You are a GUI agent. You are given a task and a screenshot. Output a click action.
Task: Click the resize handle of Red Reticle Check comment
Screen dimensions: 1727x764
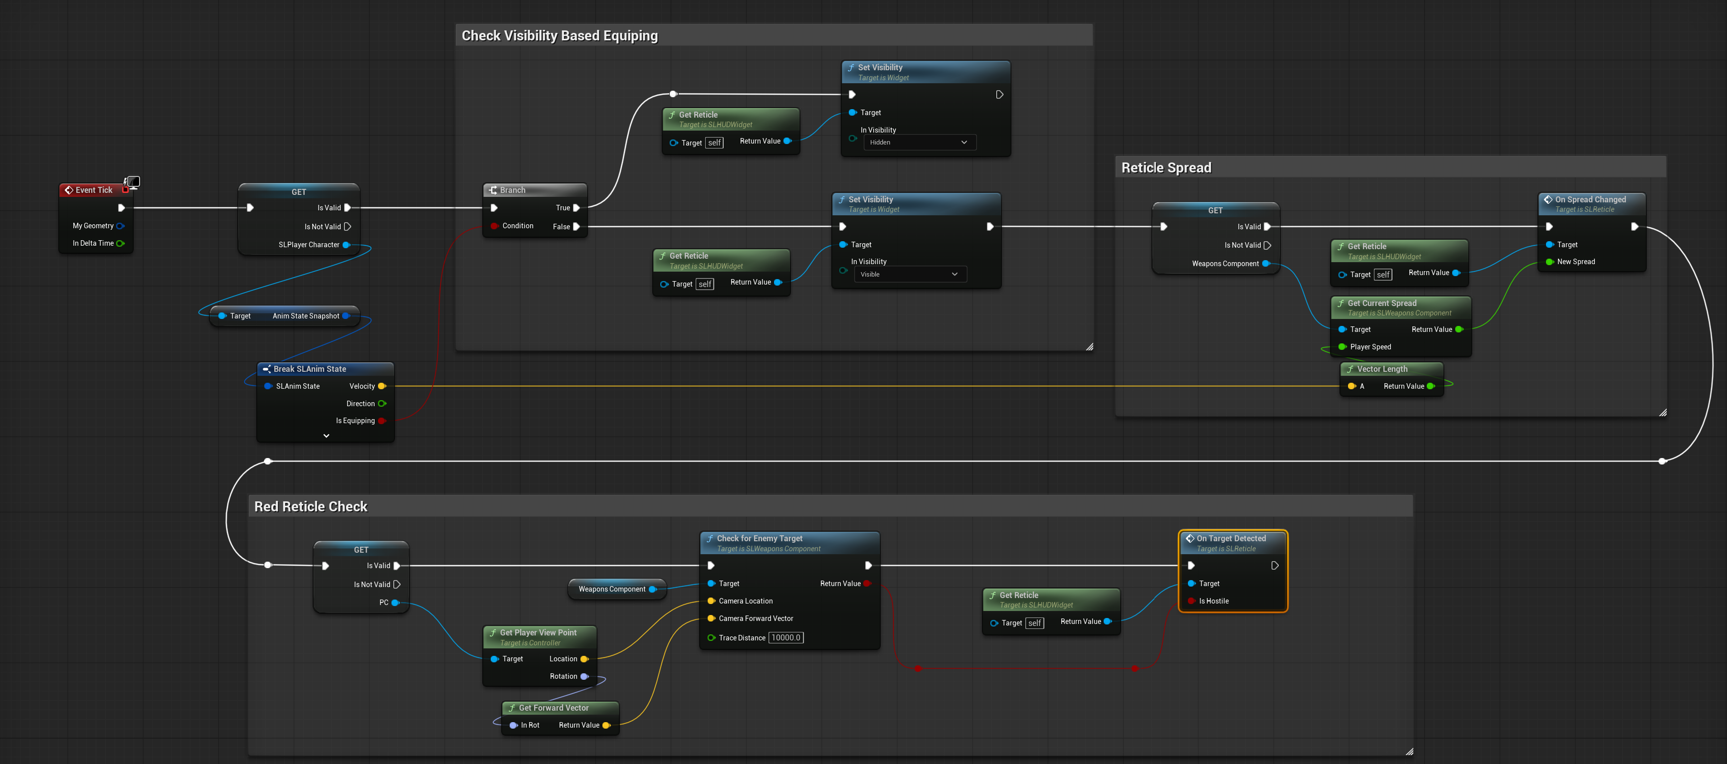pyautogui.click(x=1410, y=751)
